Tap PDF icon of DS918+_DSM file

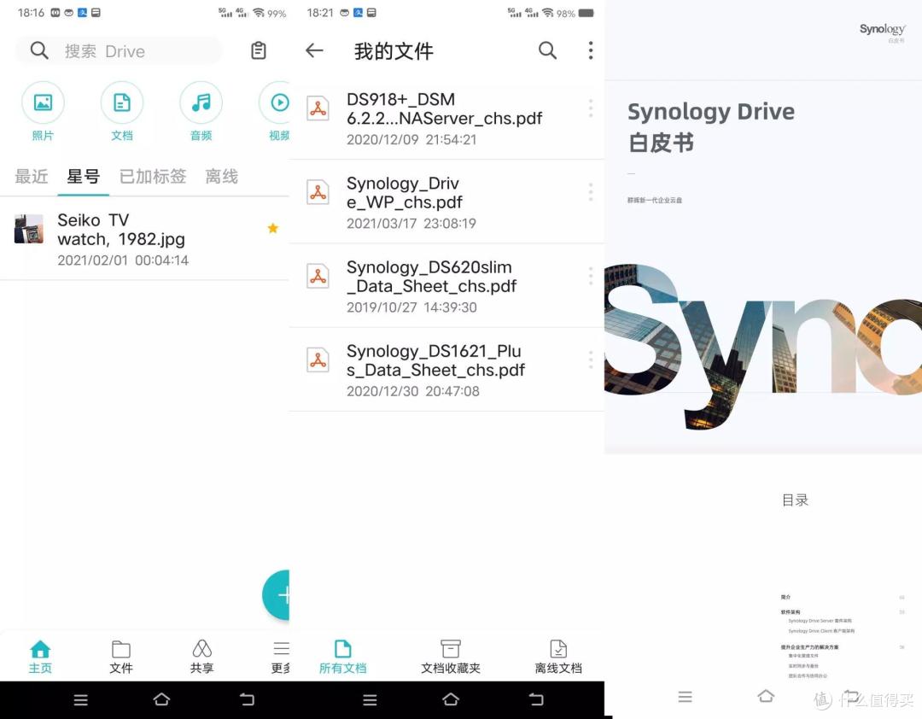click(318, 108)
